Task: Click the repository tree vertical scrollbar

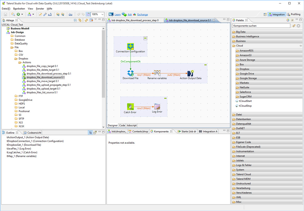Action: (103, 64)
